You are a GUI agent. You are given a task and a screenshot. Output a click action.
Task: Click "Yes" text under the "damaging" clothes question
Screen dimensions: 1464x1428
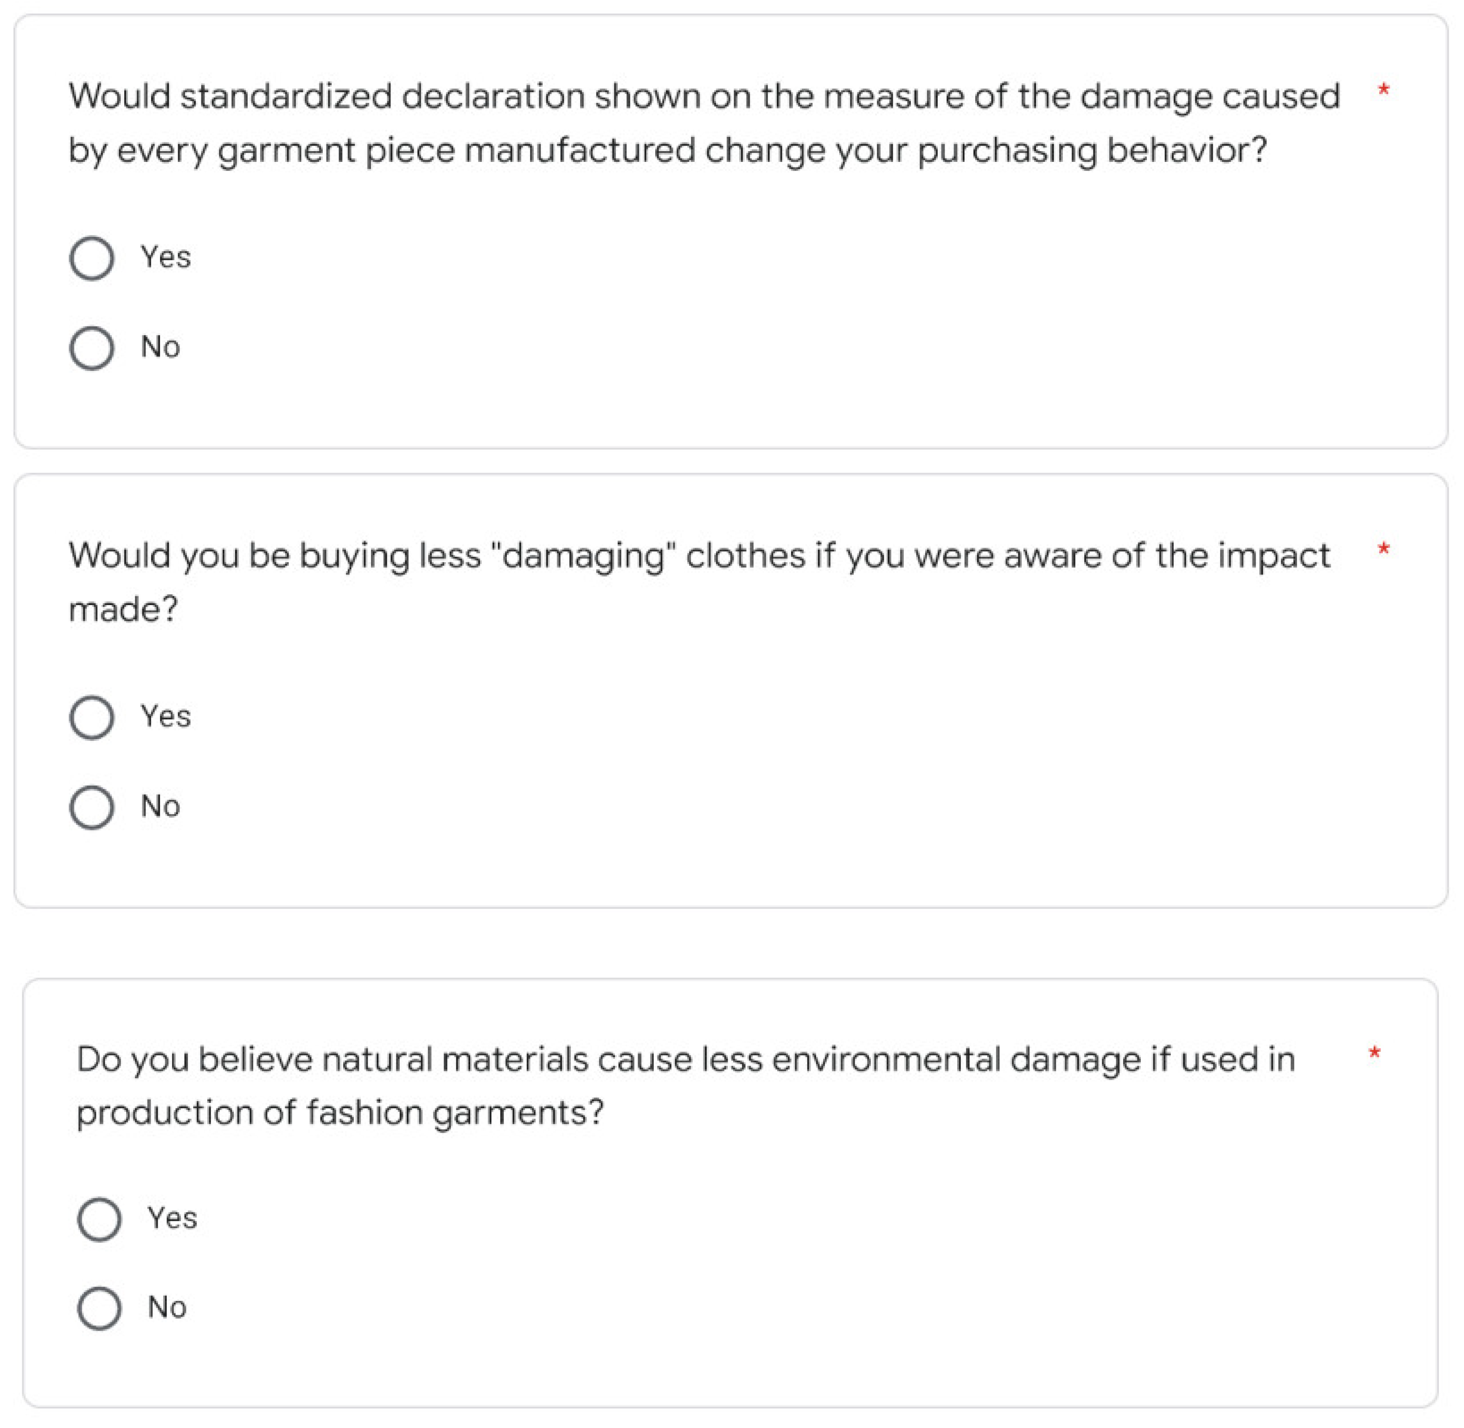[x=166, y=716]
